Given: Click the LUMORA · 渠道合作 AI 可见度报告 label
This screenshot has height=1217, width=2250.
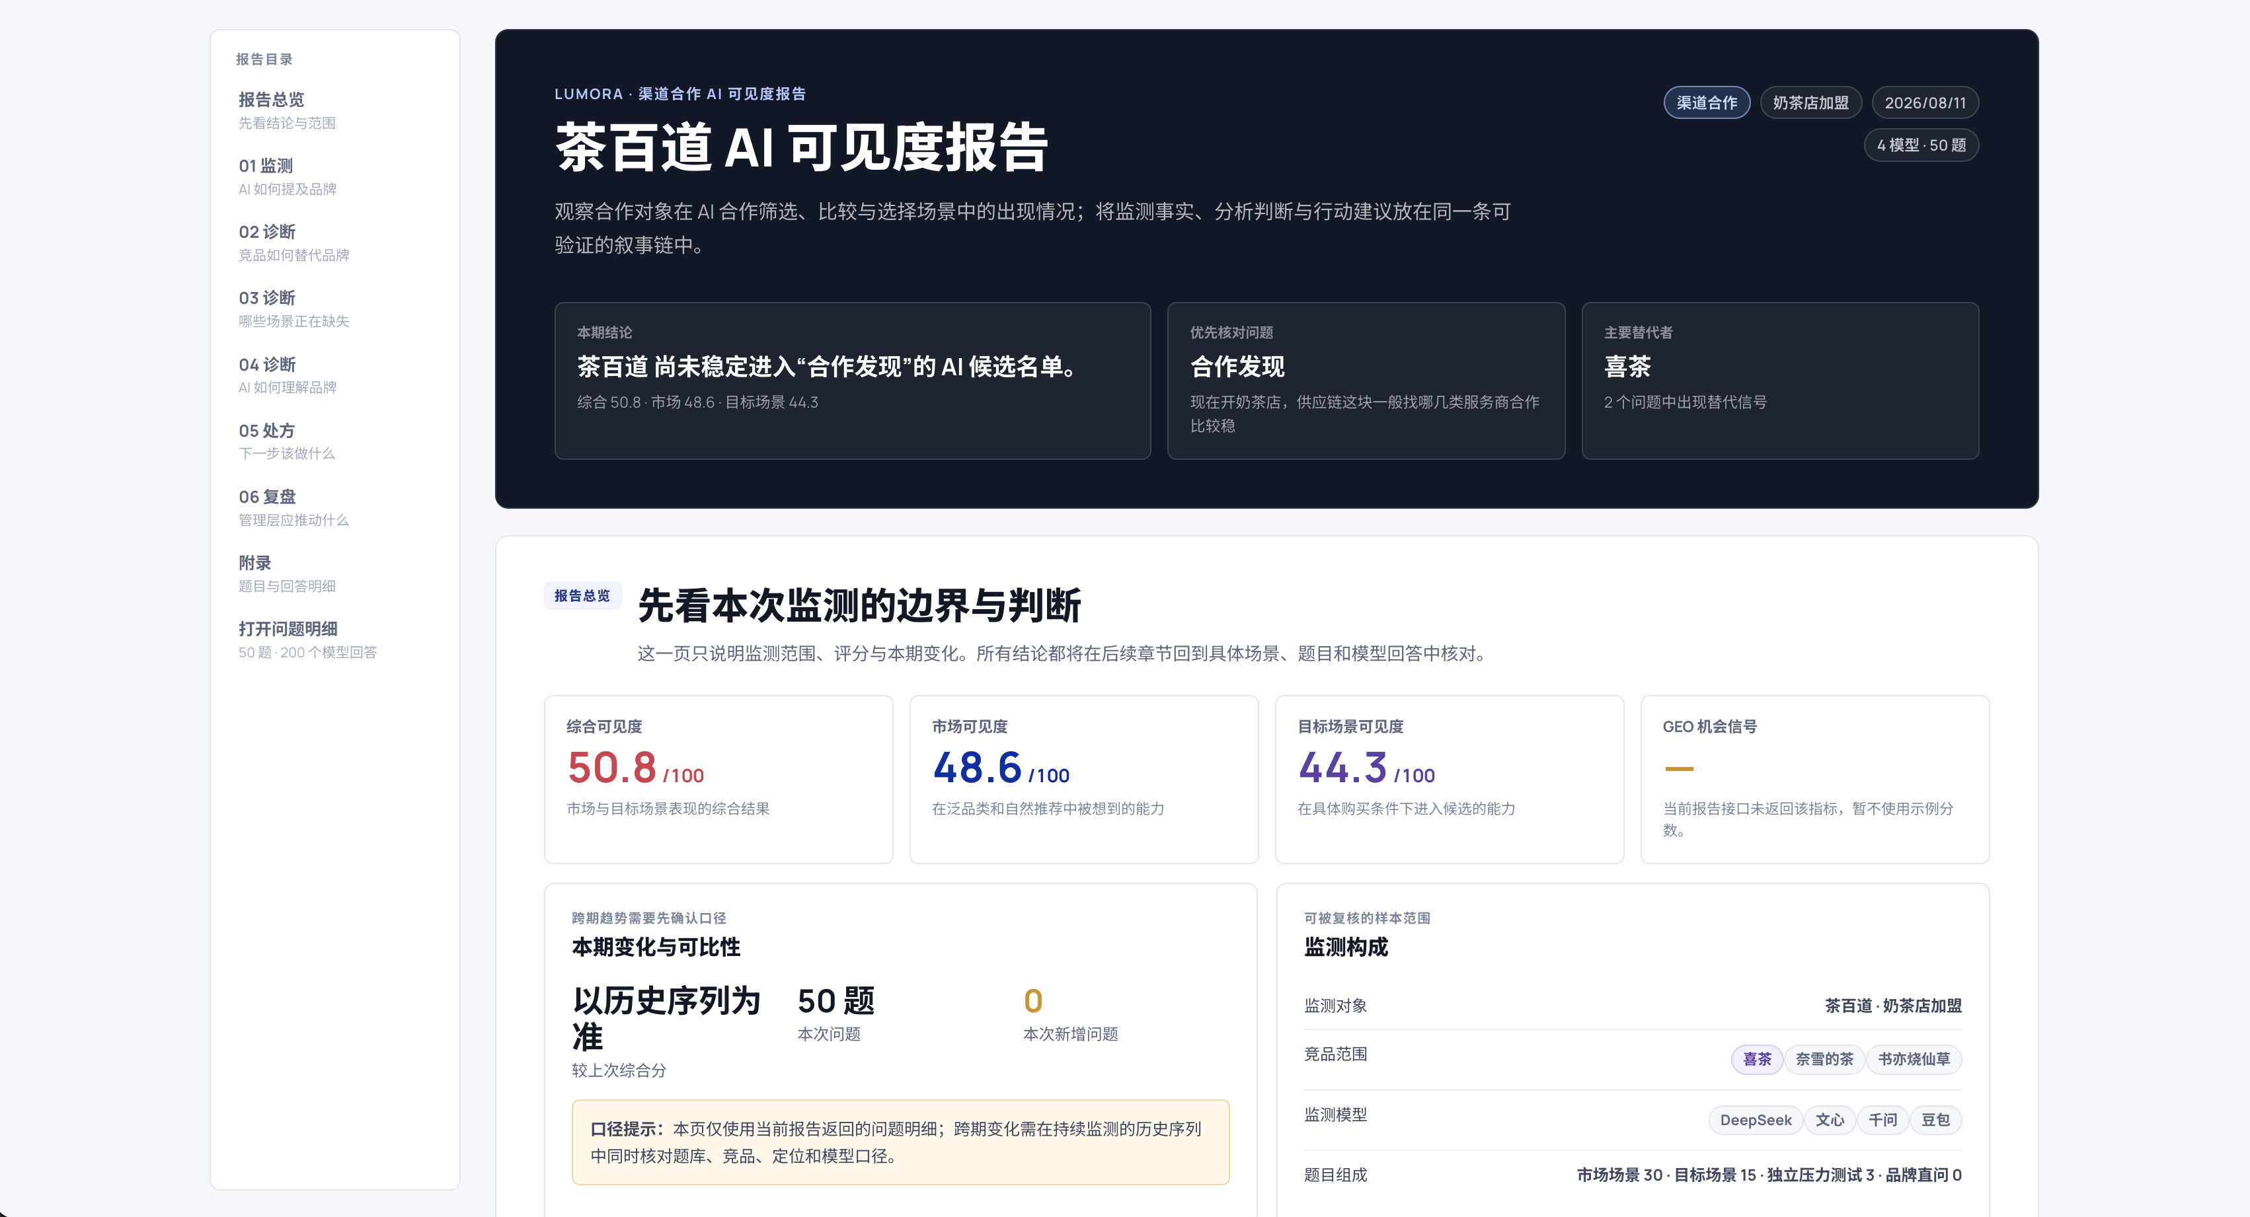Looking at the screenshot, I should [679, 93].
